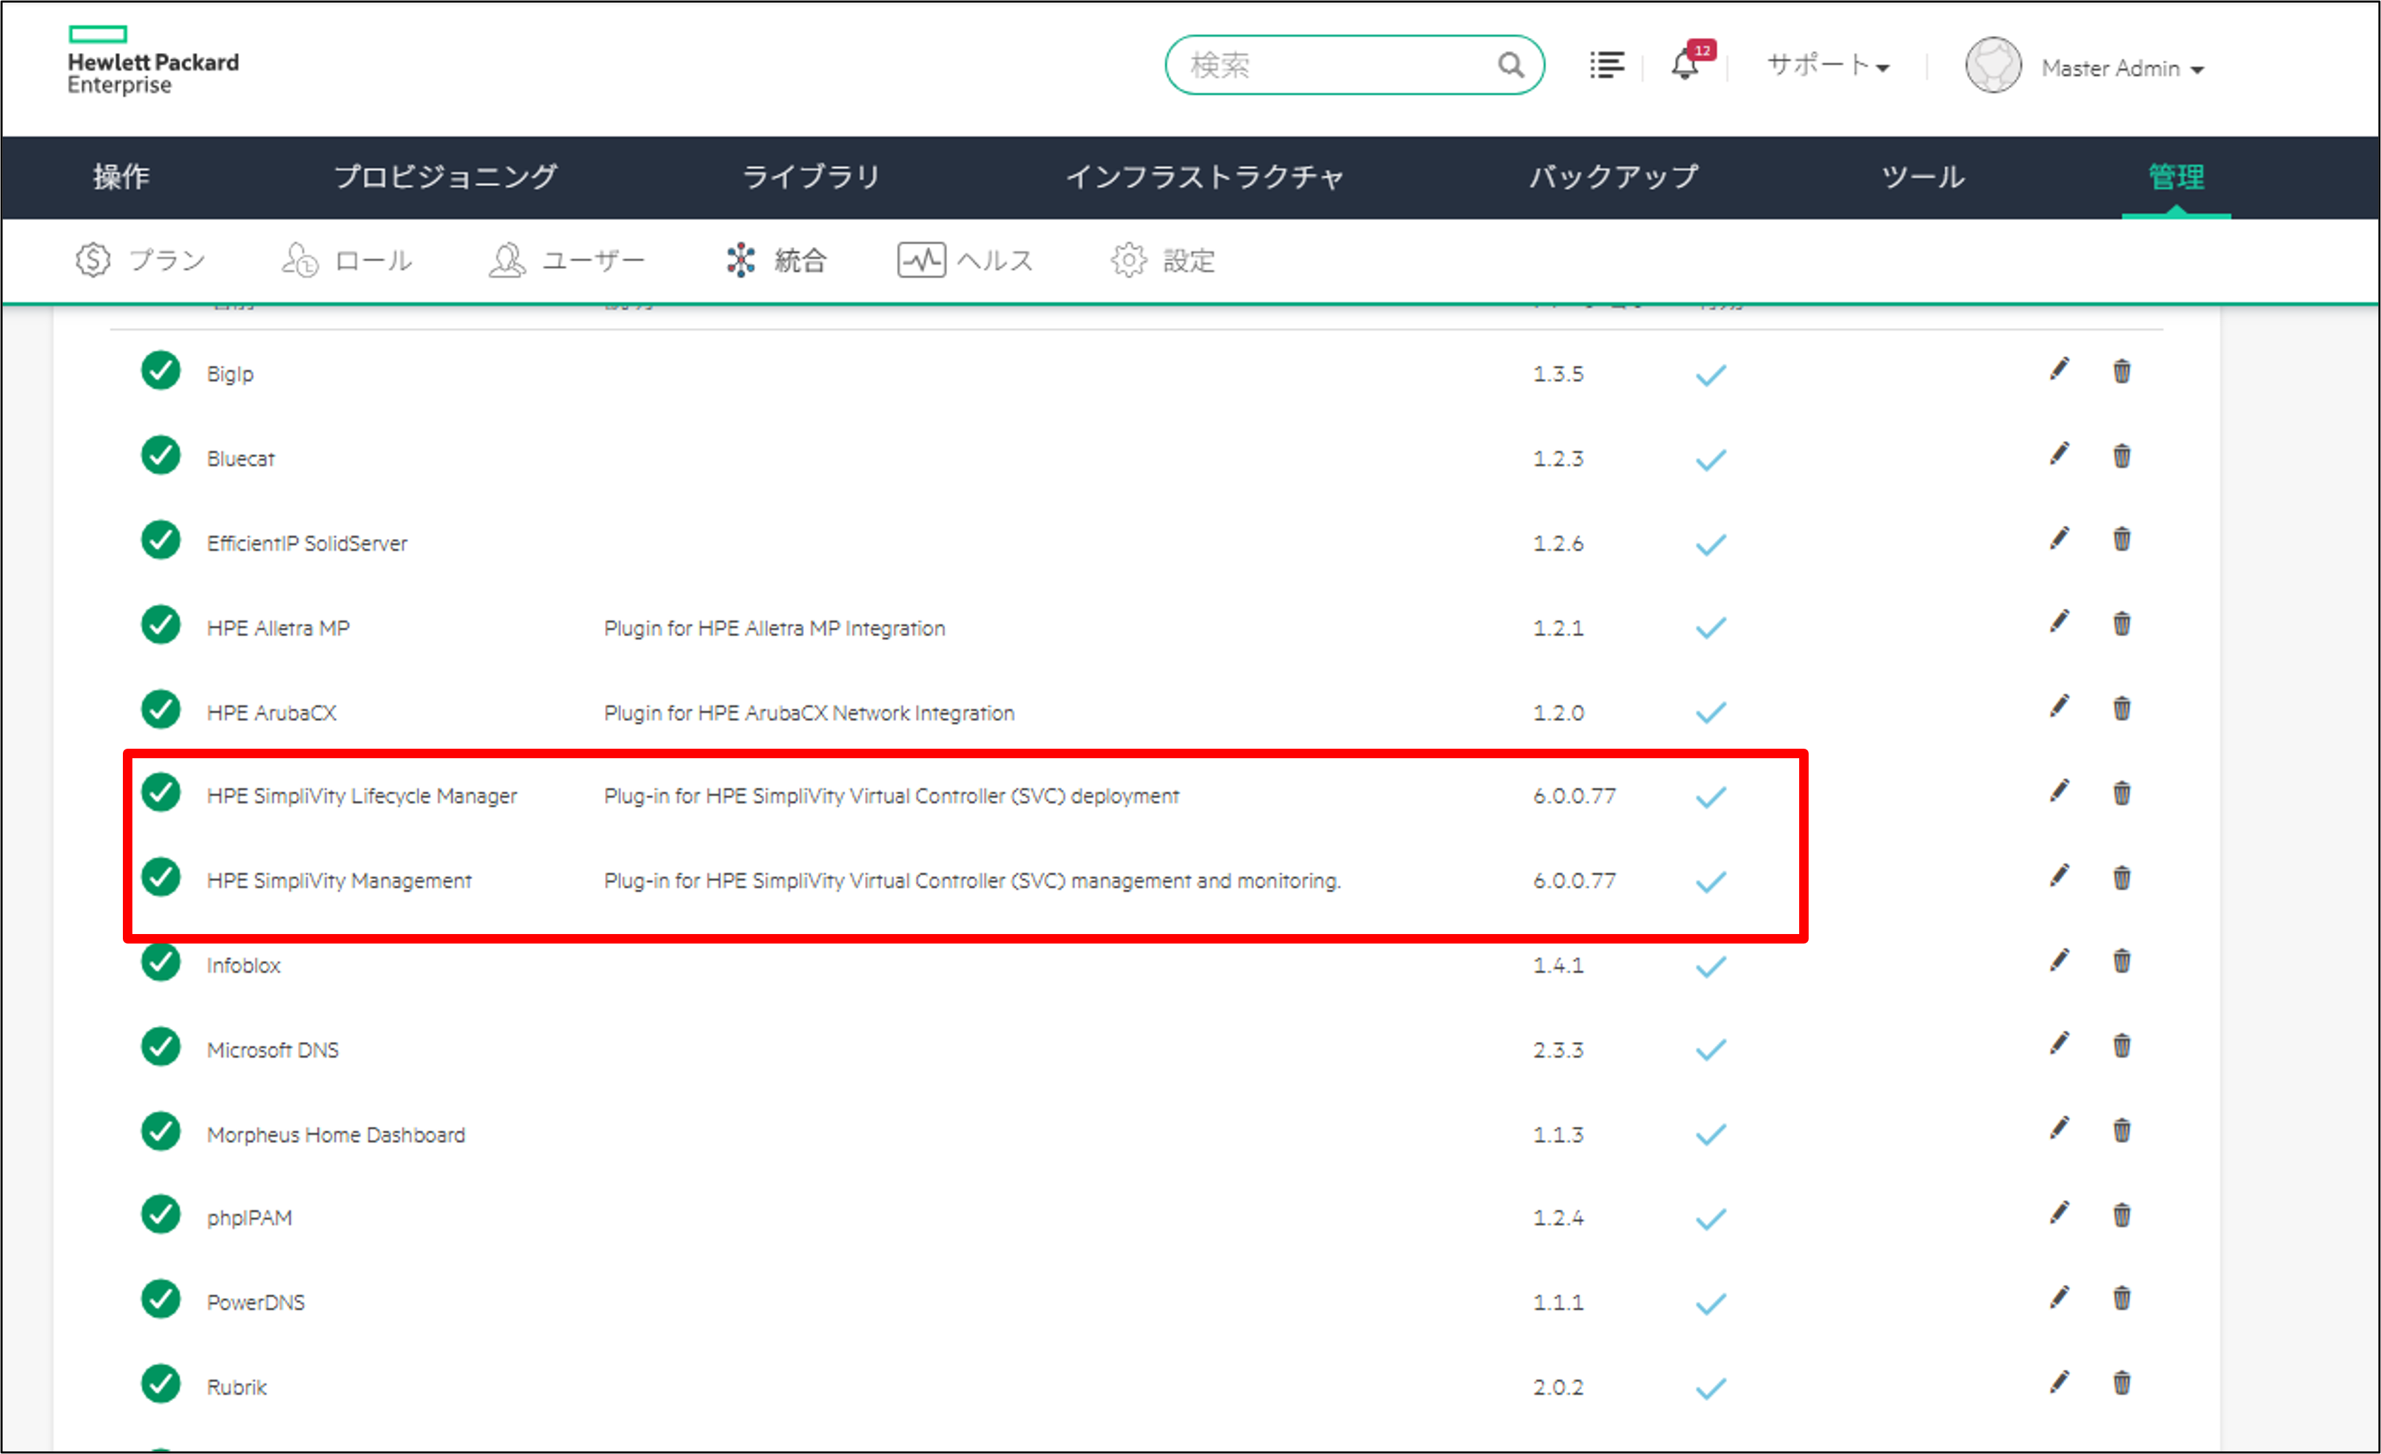Viewport: 2381px width, 1454px height.
Task: Toggle enabled checkmark for HPE Alletra MP
Action: click(x=1710, y=629)
